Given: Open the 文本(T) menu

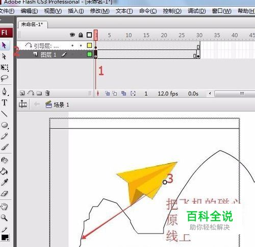Looking at the screenshot, I should click(x=124, y=11).
